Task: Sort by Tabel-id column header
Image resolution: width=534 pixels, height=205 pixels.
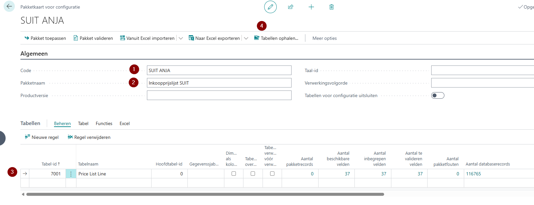Action: 51,164
